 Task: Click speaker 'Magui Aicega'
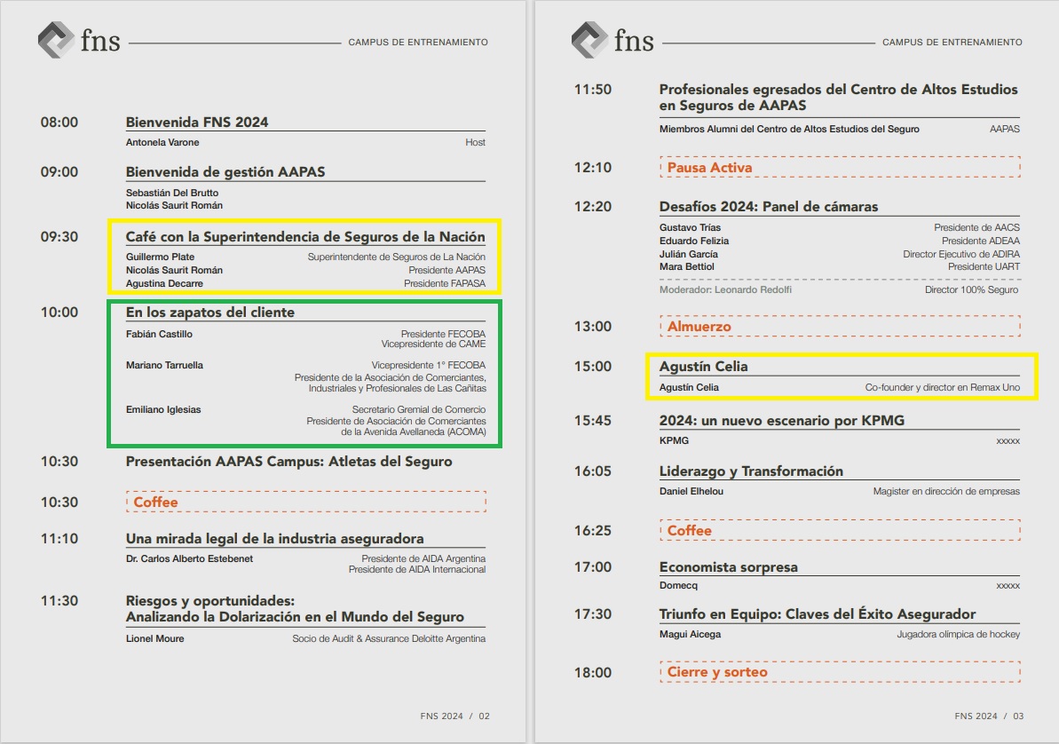[690, 635]
